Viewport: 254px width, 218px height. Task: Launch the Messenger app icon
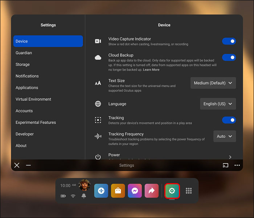[135, 191]
